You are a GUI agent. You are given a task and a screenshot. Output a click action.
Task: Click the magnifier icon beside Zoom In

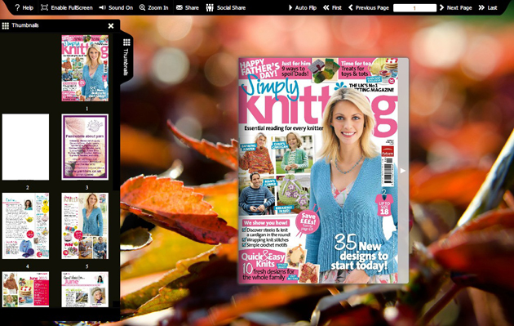coord(142,7)
